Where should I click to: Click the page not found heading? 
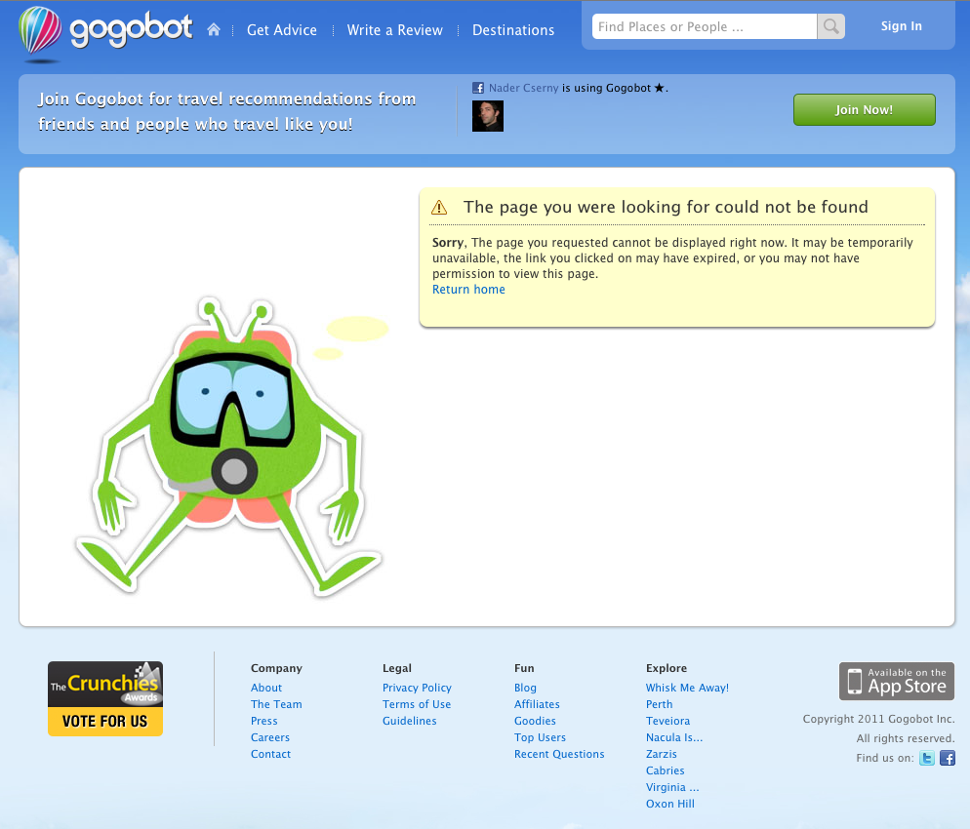(x=666, y=207)
